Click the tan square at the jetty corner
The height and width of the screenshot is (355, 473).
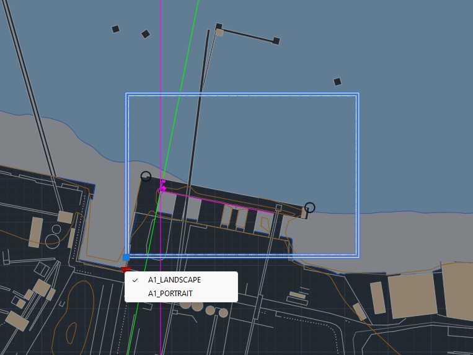(219, 32)
